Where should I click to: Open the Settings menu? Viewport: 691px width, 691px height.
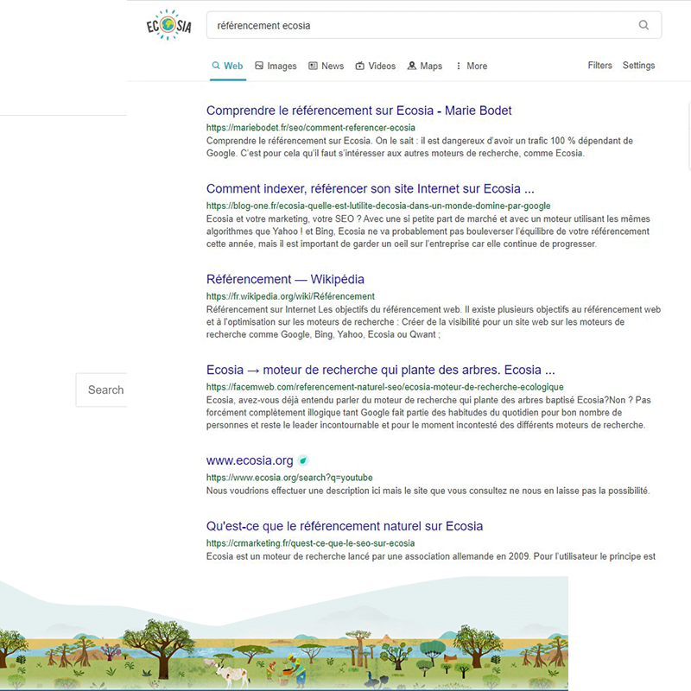tap(638, 66)
